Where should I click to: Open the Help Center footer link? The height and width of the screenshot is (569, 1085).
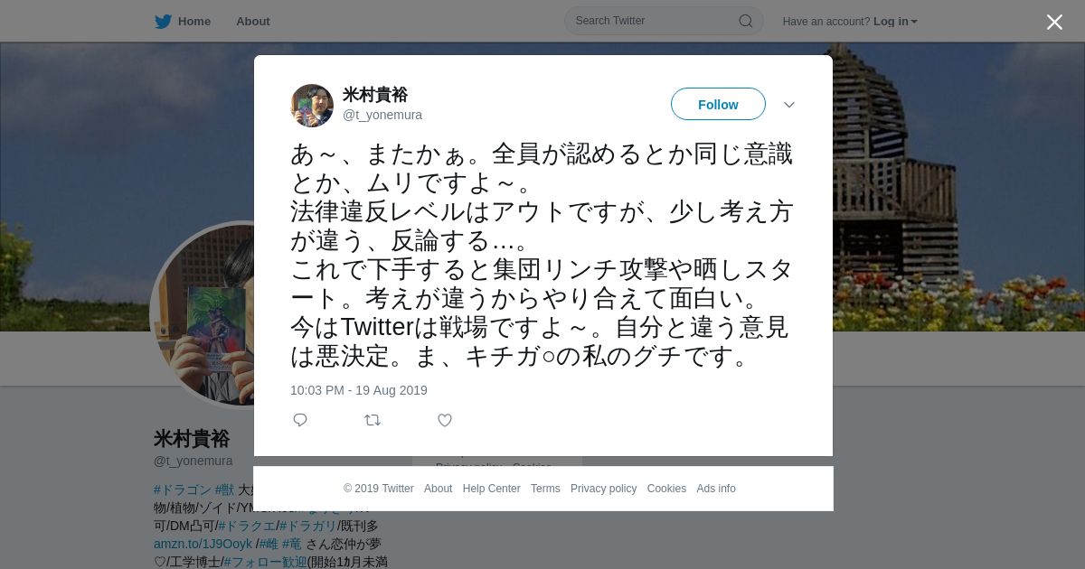pyautogui.click(x=491, y=489)
